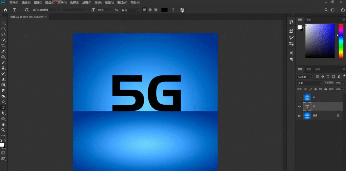The height and width of the screenshot is (171, 346).
Task: Open the History panel icon
Action: [291, 22]
